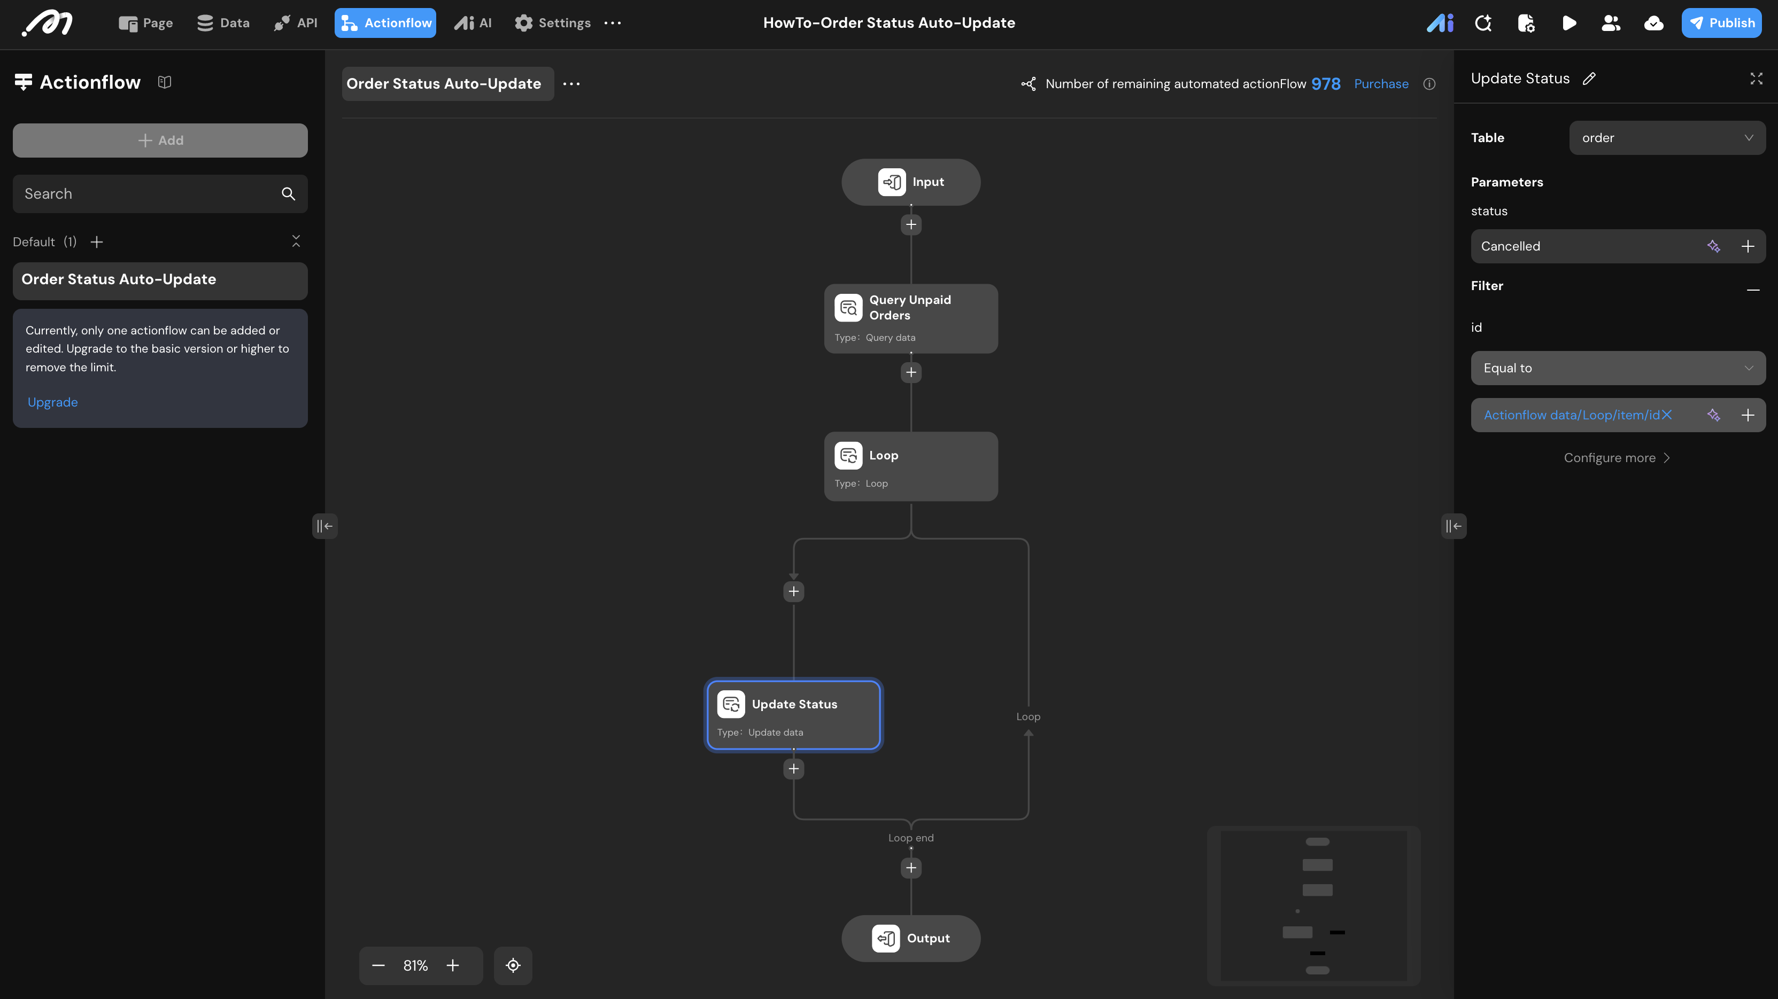Switch to the Data tab
This screenshot has width=1778, height=999.
point(223,24)
